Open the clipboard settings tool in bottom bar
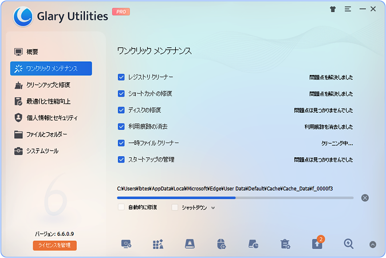 tap(285, 244)
